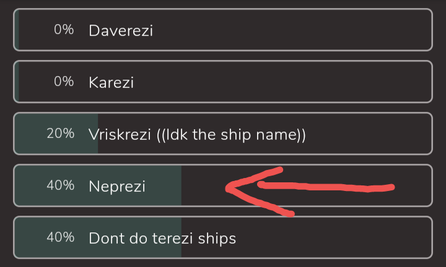This screenshot has height=267, width=446.
Task: Choose the Vriskrezi poll option
Action: tap(223, 133)
